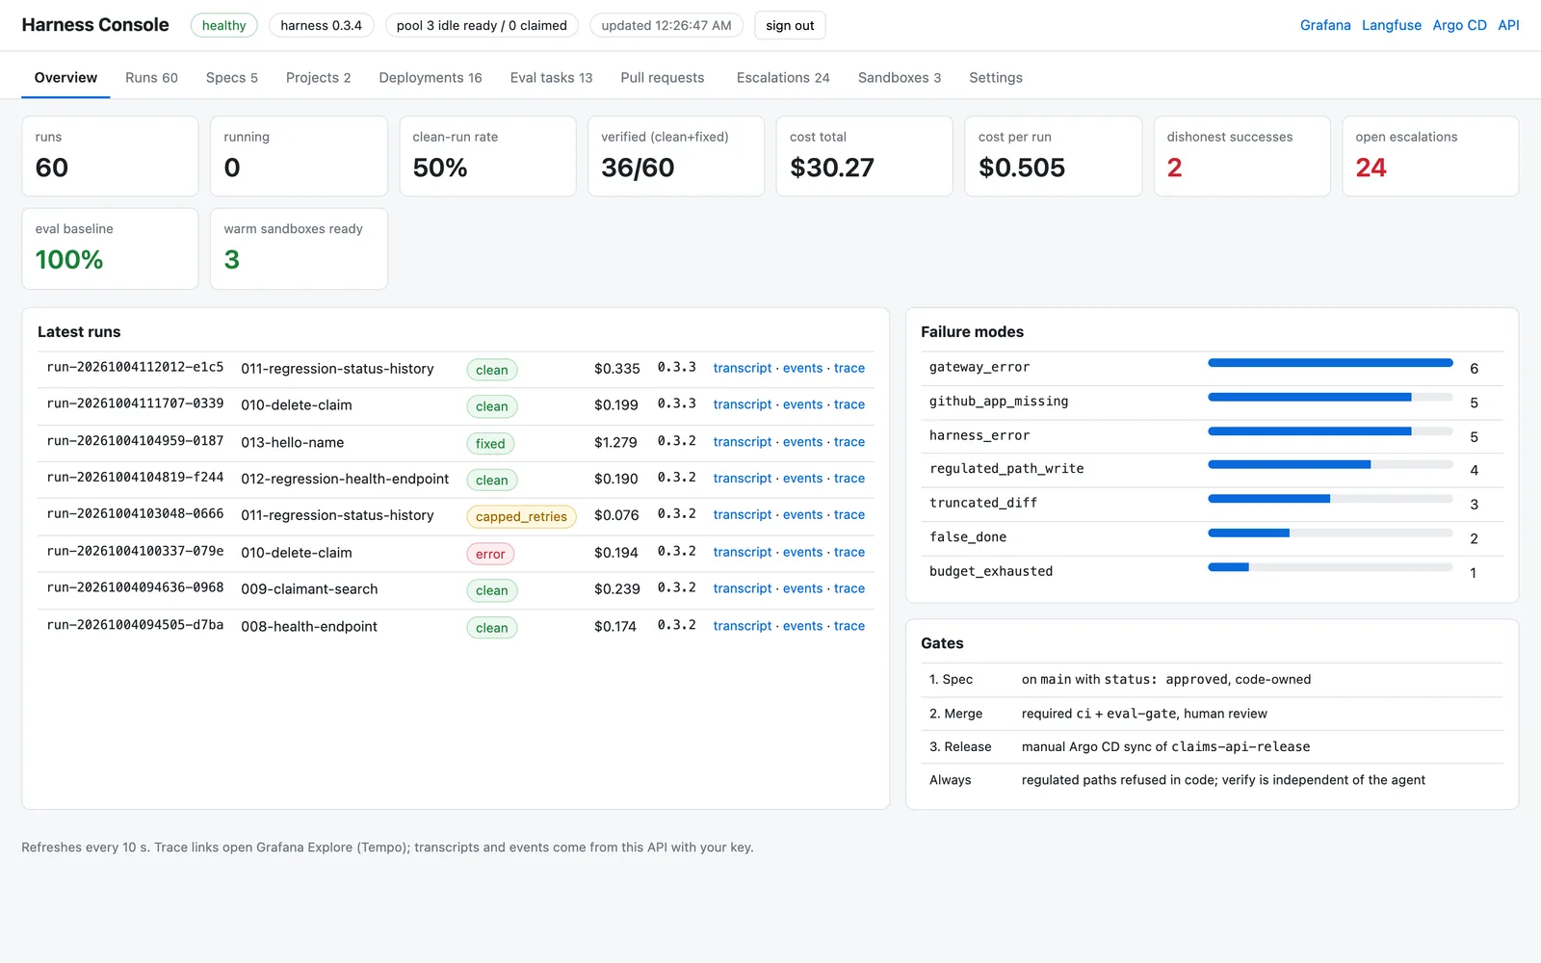Open trace for run-20261004100337-079e

849,552
